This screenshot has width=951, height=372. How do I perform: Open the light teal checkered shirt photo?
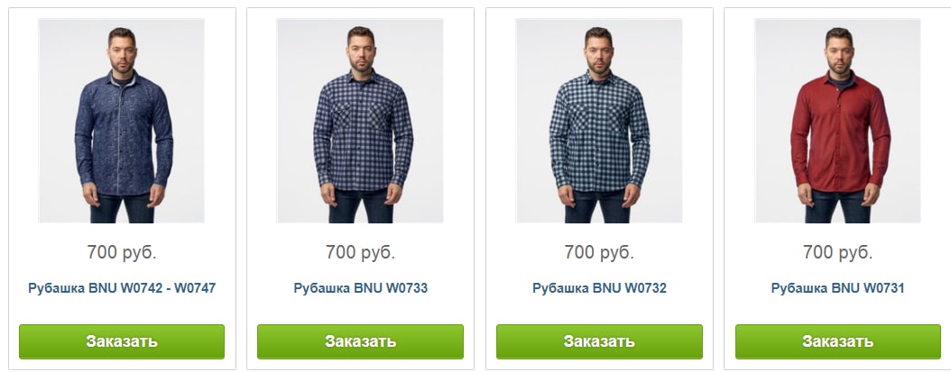point(598,121)
